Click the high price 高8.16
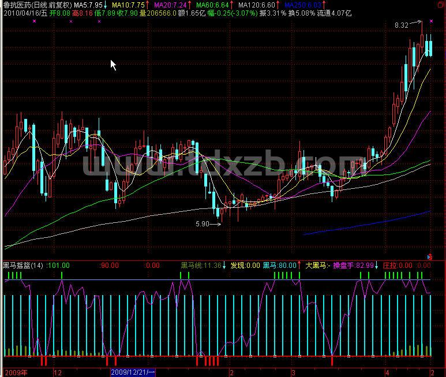The height and width of the screenshot is (377, 446). coord(82,13)
